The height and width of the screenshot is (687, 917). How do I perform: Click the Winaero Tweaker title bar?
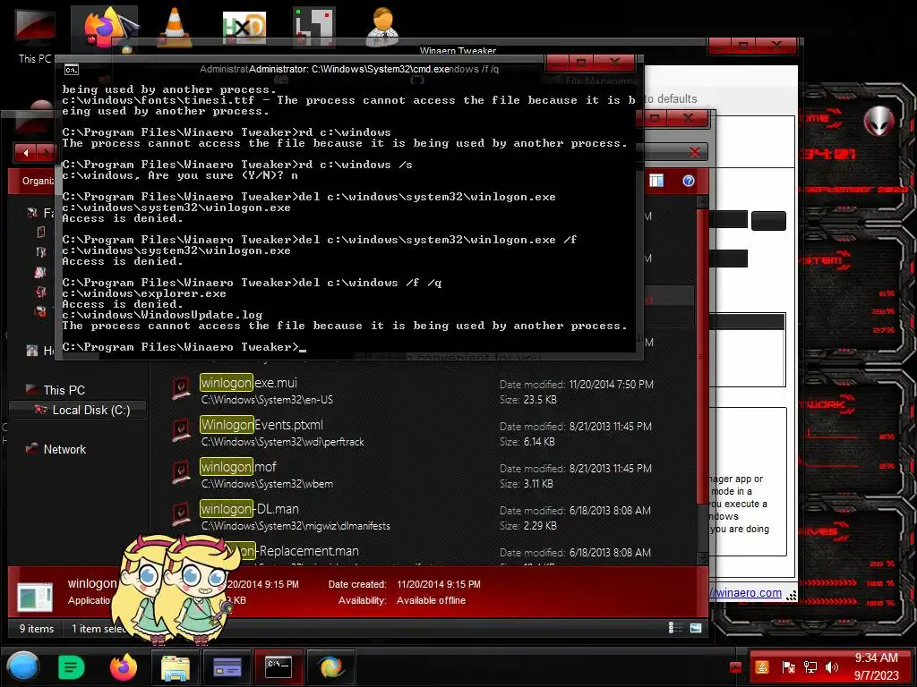tap(458, 50)
